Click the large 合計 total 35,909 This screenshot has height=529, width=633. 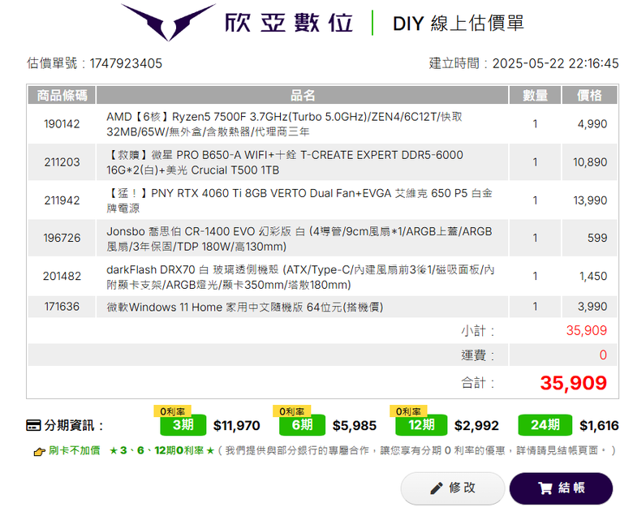click(573, 383)
